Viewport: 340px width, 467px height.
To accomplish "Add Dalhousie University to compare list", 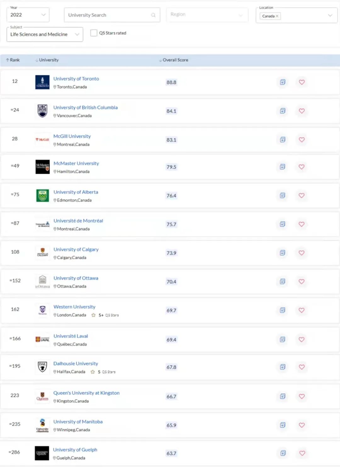I will pos(283,367).
